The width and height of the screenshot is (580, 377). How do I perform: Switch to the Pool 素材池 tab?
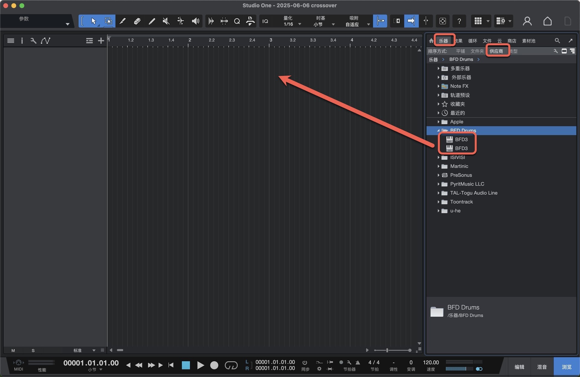[x=528, y=41]
